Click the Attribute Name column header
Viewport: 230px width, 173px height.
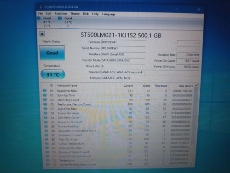pyautogui.click(x=67, y=85)
